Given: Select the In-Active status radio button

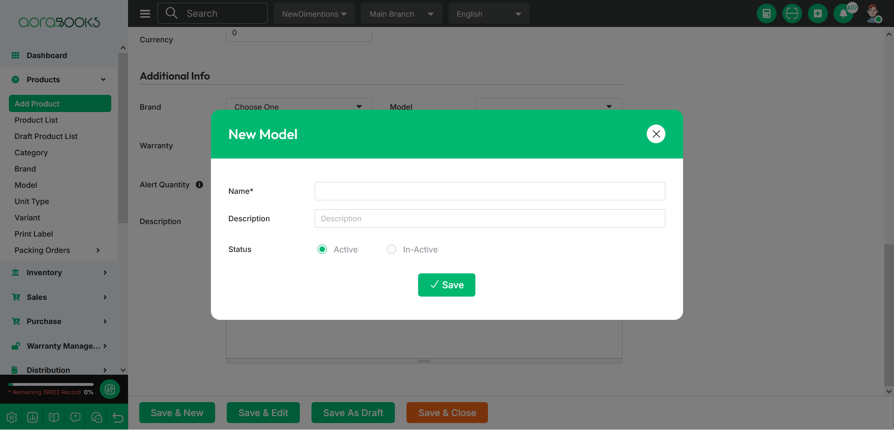Looking at the screenshot, I should tap(392, 249).
